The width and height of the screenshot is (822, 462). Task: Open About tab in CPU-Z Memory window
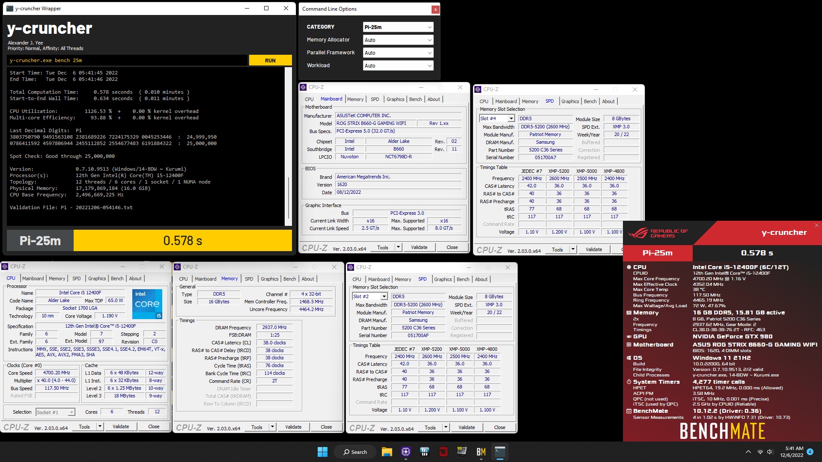click(x=308, y=279)
